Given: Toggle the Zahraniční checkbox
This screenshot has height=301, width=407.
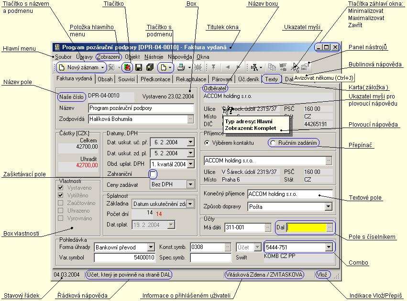Looking at the screenshot, I should click(x=153, y=174).
